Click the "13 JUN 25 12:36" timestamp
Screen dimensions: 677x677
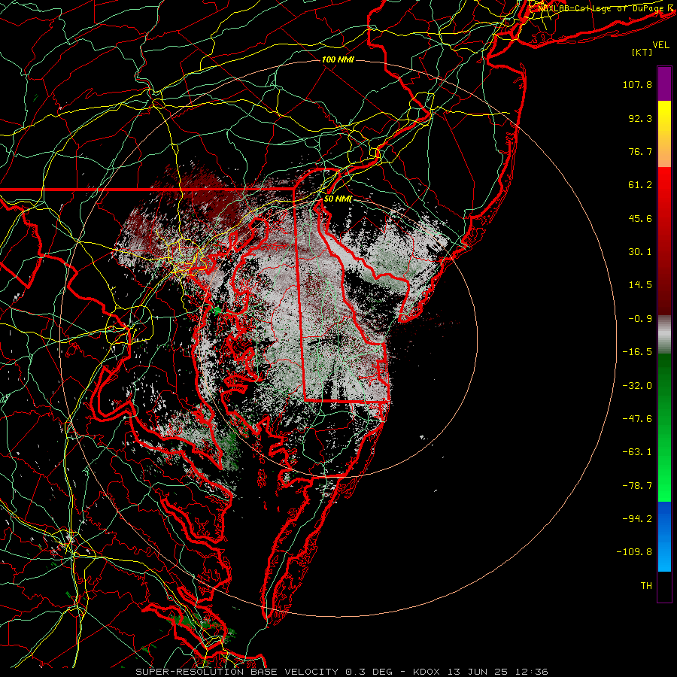coord(499,672)
